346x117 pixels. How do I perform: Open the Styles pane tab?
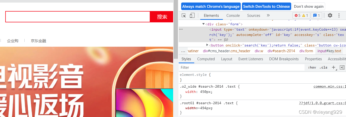coord(186,59)
